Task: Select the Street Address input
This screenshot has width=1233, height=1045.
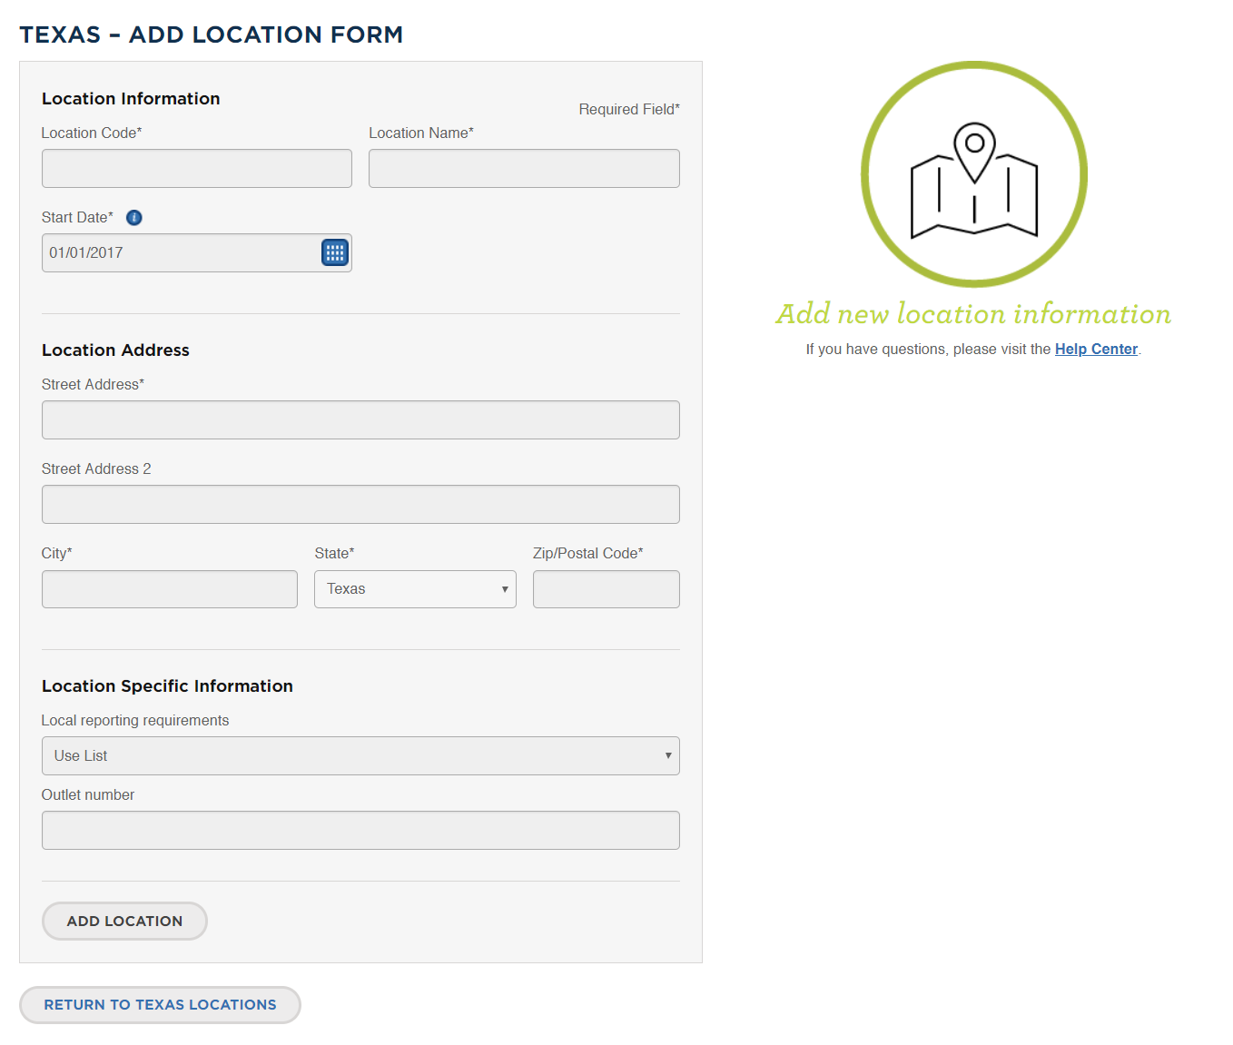Action: 360,420
